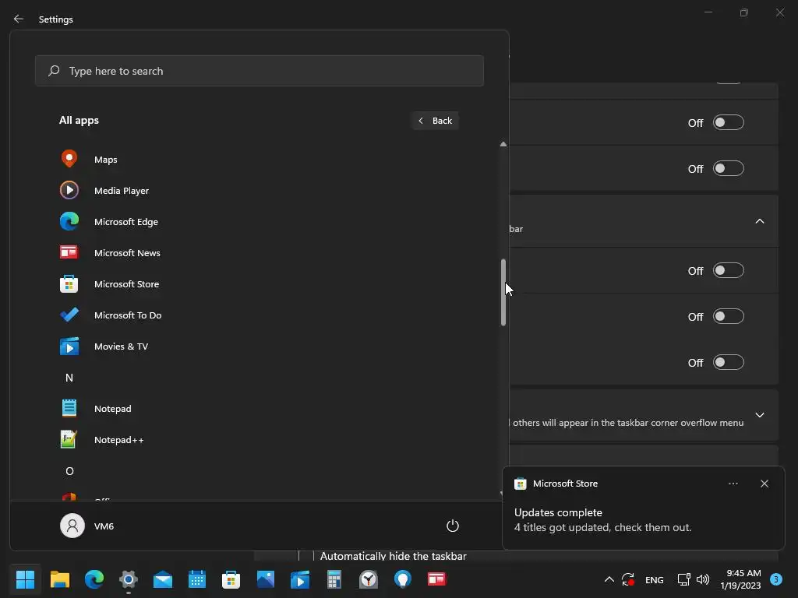Jump to letter O section header
Image resolution: width=798 pixels, height=598 pixels.
69,471
